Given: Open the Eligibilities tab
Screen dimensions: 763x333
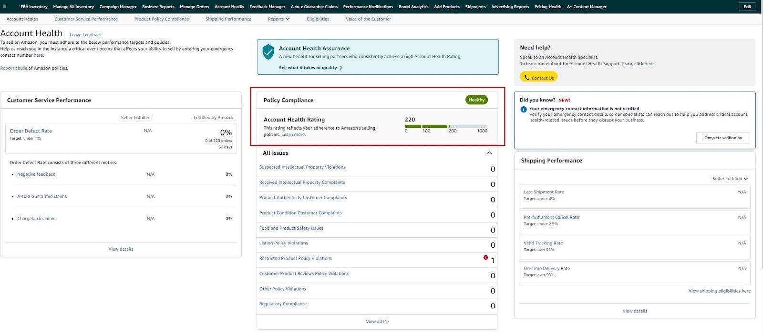Looking at the screenshot, I should tap(318, 19).
